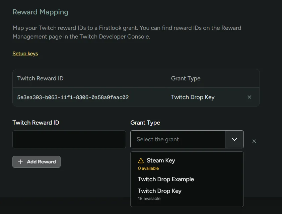Choose Steam Key grant option

pos(187,164)
